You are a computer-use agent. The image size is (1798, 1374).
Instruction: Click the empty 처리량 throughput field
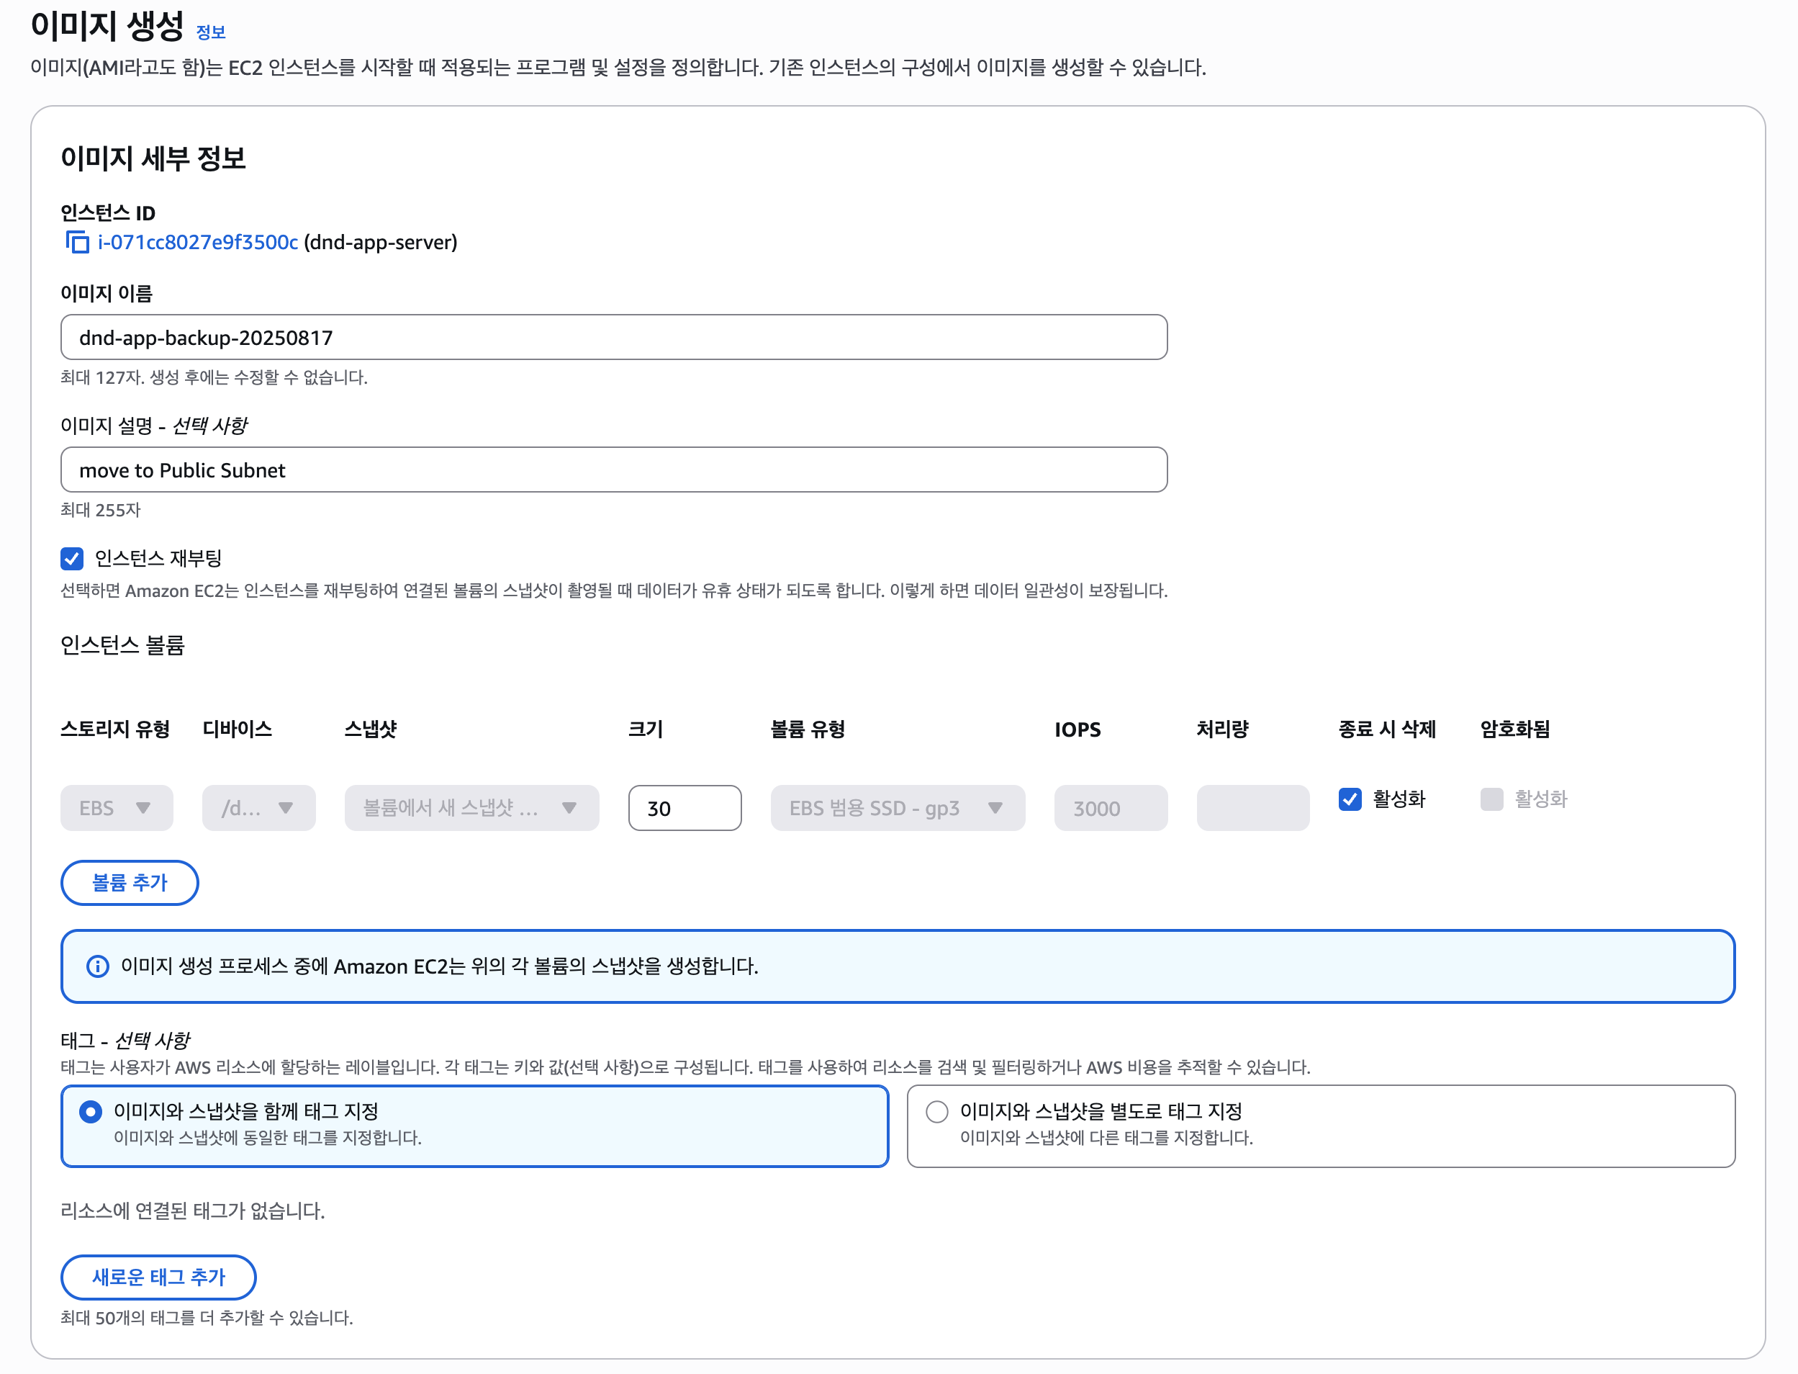[x=1252, y=808]
